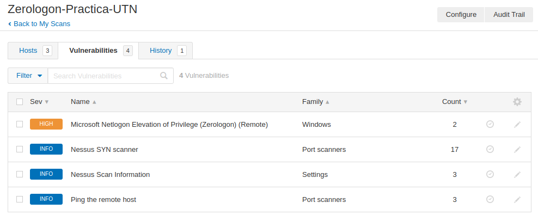Check the Nessus SYN scanner row checkbox
538x221 pixels.
20,149
